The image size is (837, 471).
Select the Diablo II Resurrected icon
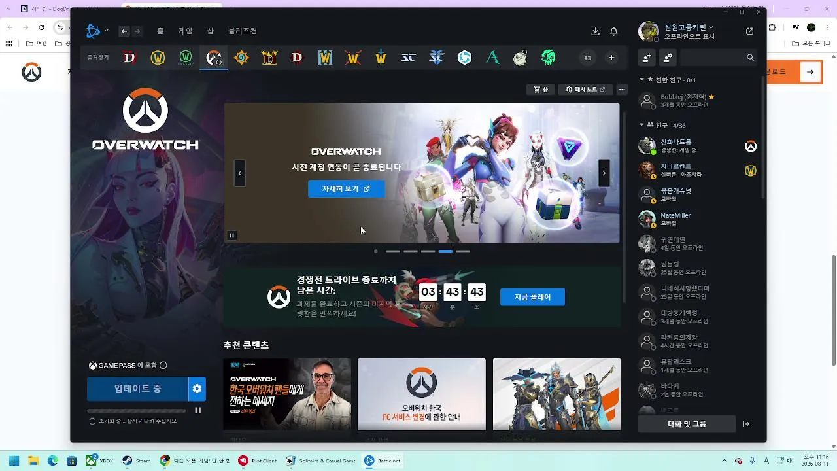tap(269, 58)
